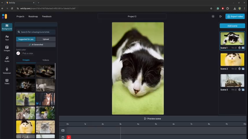Open a new browser tab
The height and width of the screenshot is (139, 248).
pyautogui.click(x=38, y=3)
